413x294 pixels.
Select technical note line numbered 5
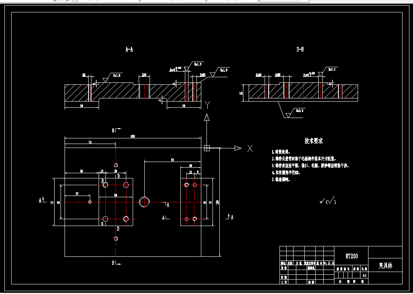click(281, 180)
